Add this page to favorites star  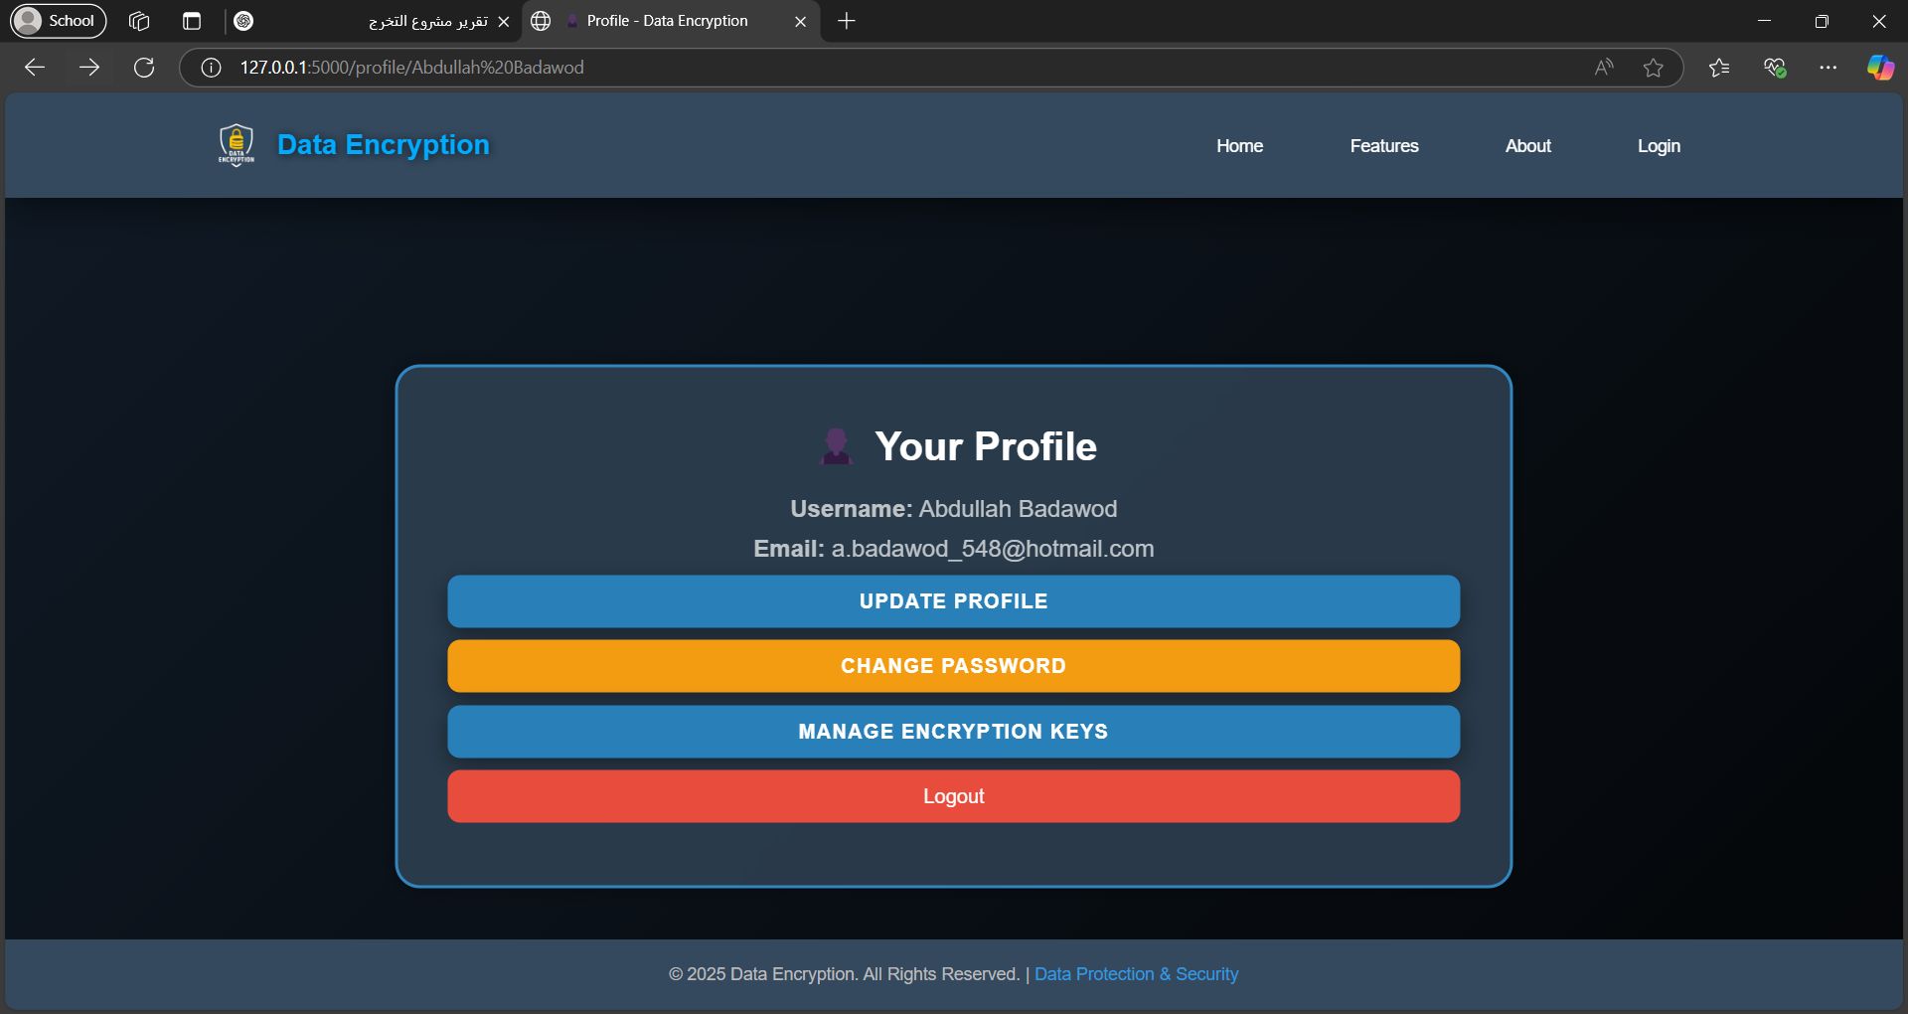coord(1654,68)
